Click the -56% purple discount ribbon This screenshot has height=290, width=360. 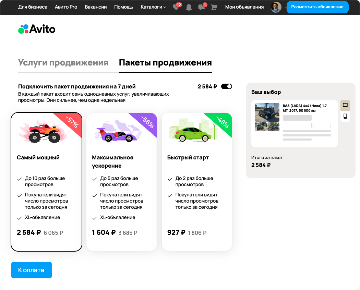pyautogui.click(x=147, y=122)
